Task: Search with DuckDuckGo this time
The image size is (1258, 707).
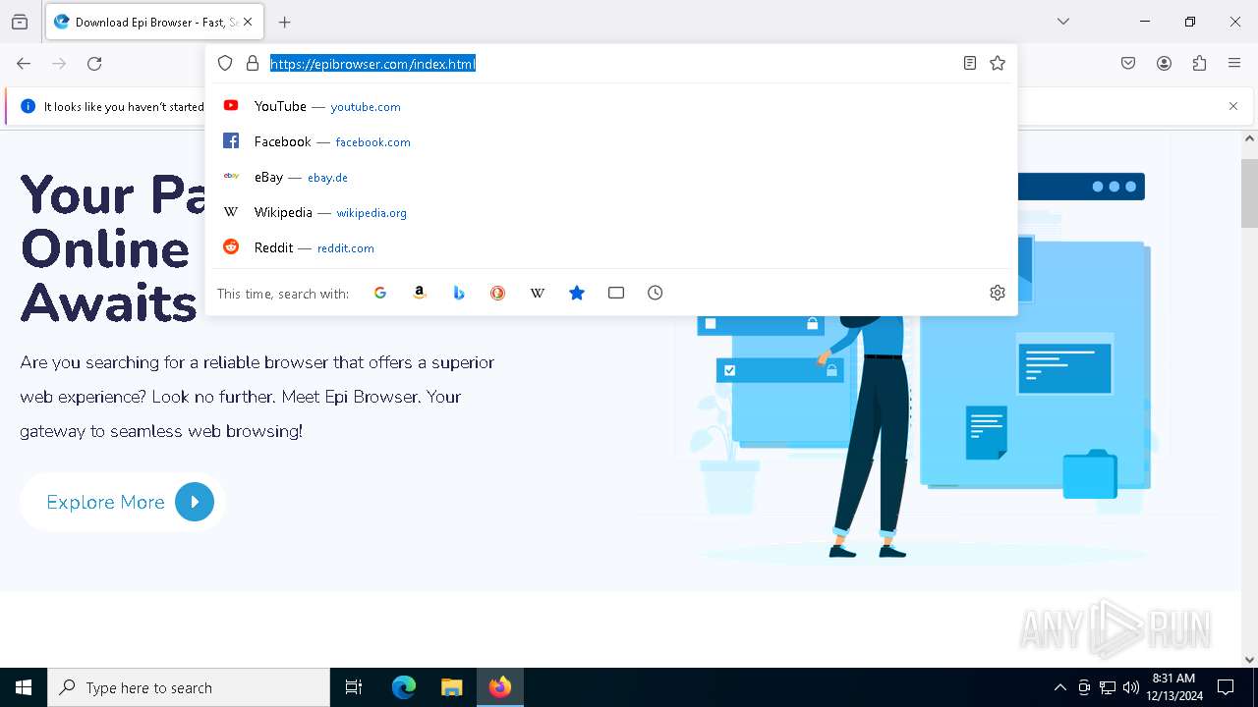Action: click(x=498, y=293)
